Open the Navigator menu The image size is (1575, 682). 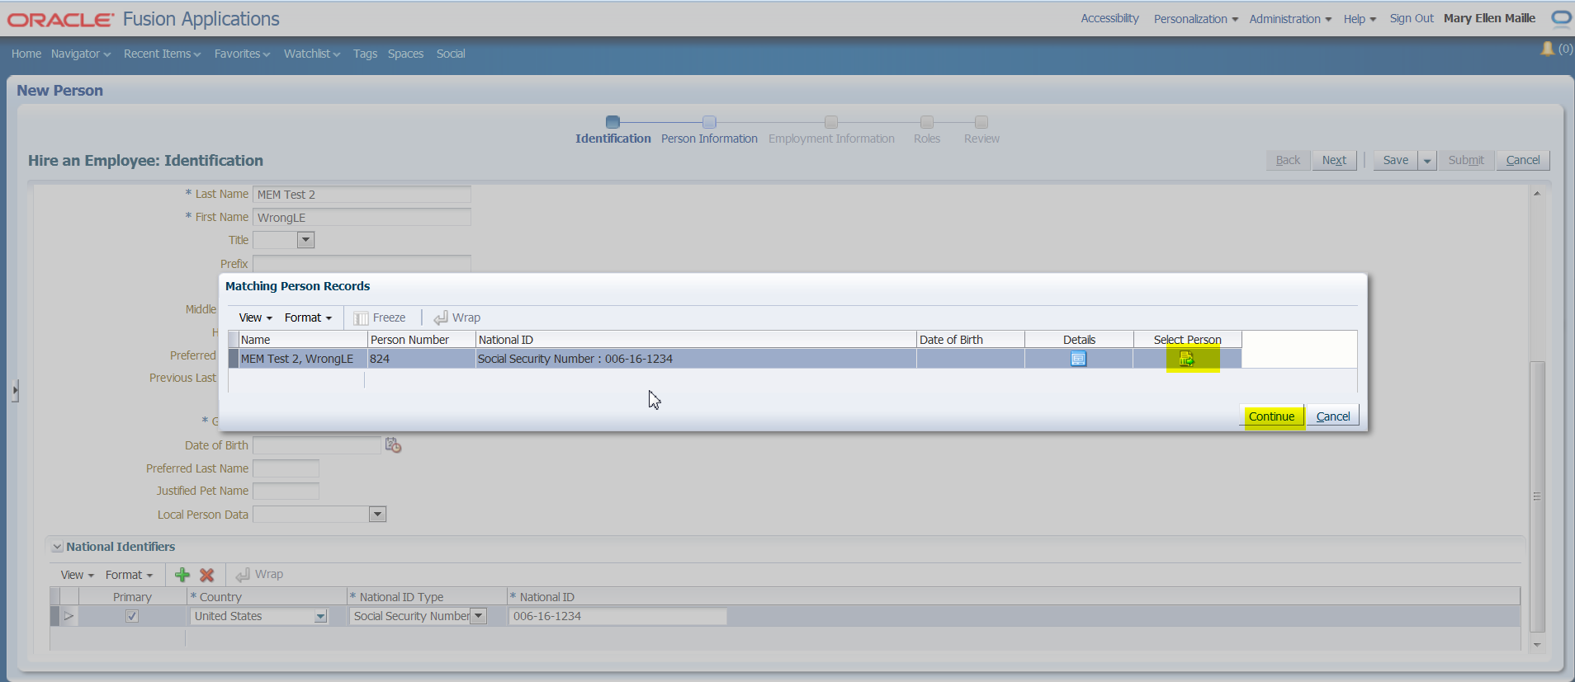click(80, 54)
